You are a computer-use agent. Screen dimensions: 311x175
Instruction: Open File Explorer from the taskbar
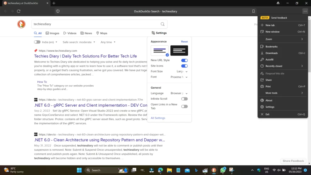(169, 170)
